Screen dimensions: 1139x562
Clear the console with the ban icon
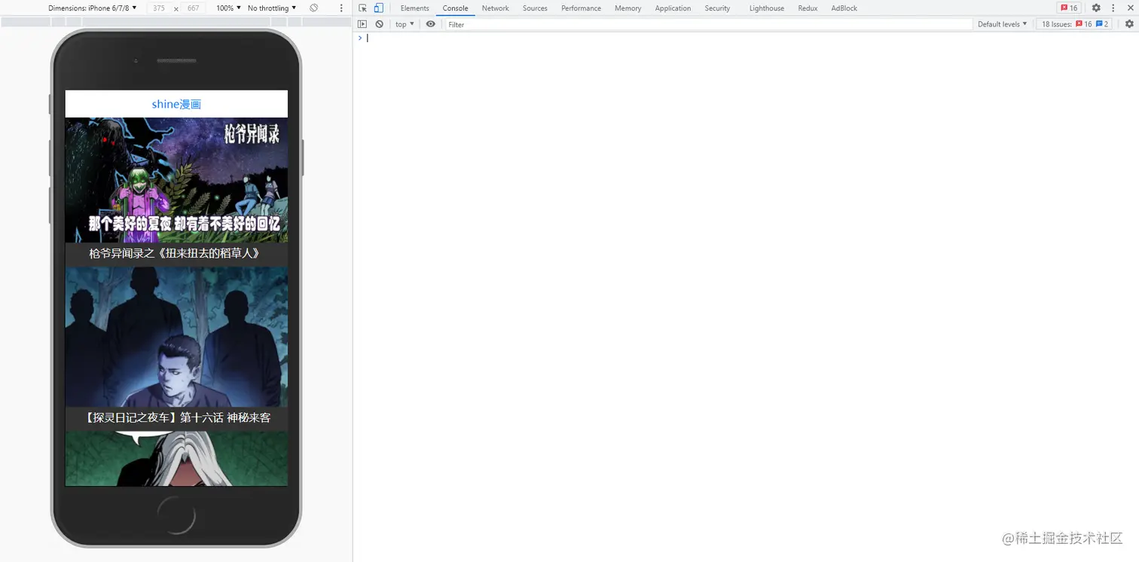coord(379,24)
